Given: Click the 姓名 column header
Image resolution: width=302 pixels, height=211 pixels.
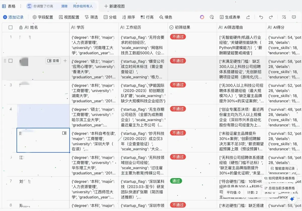Looking at the screenshot, I should [43, 27].
